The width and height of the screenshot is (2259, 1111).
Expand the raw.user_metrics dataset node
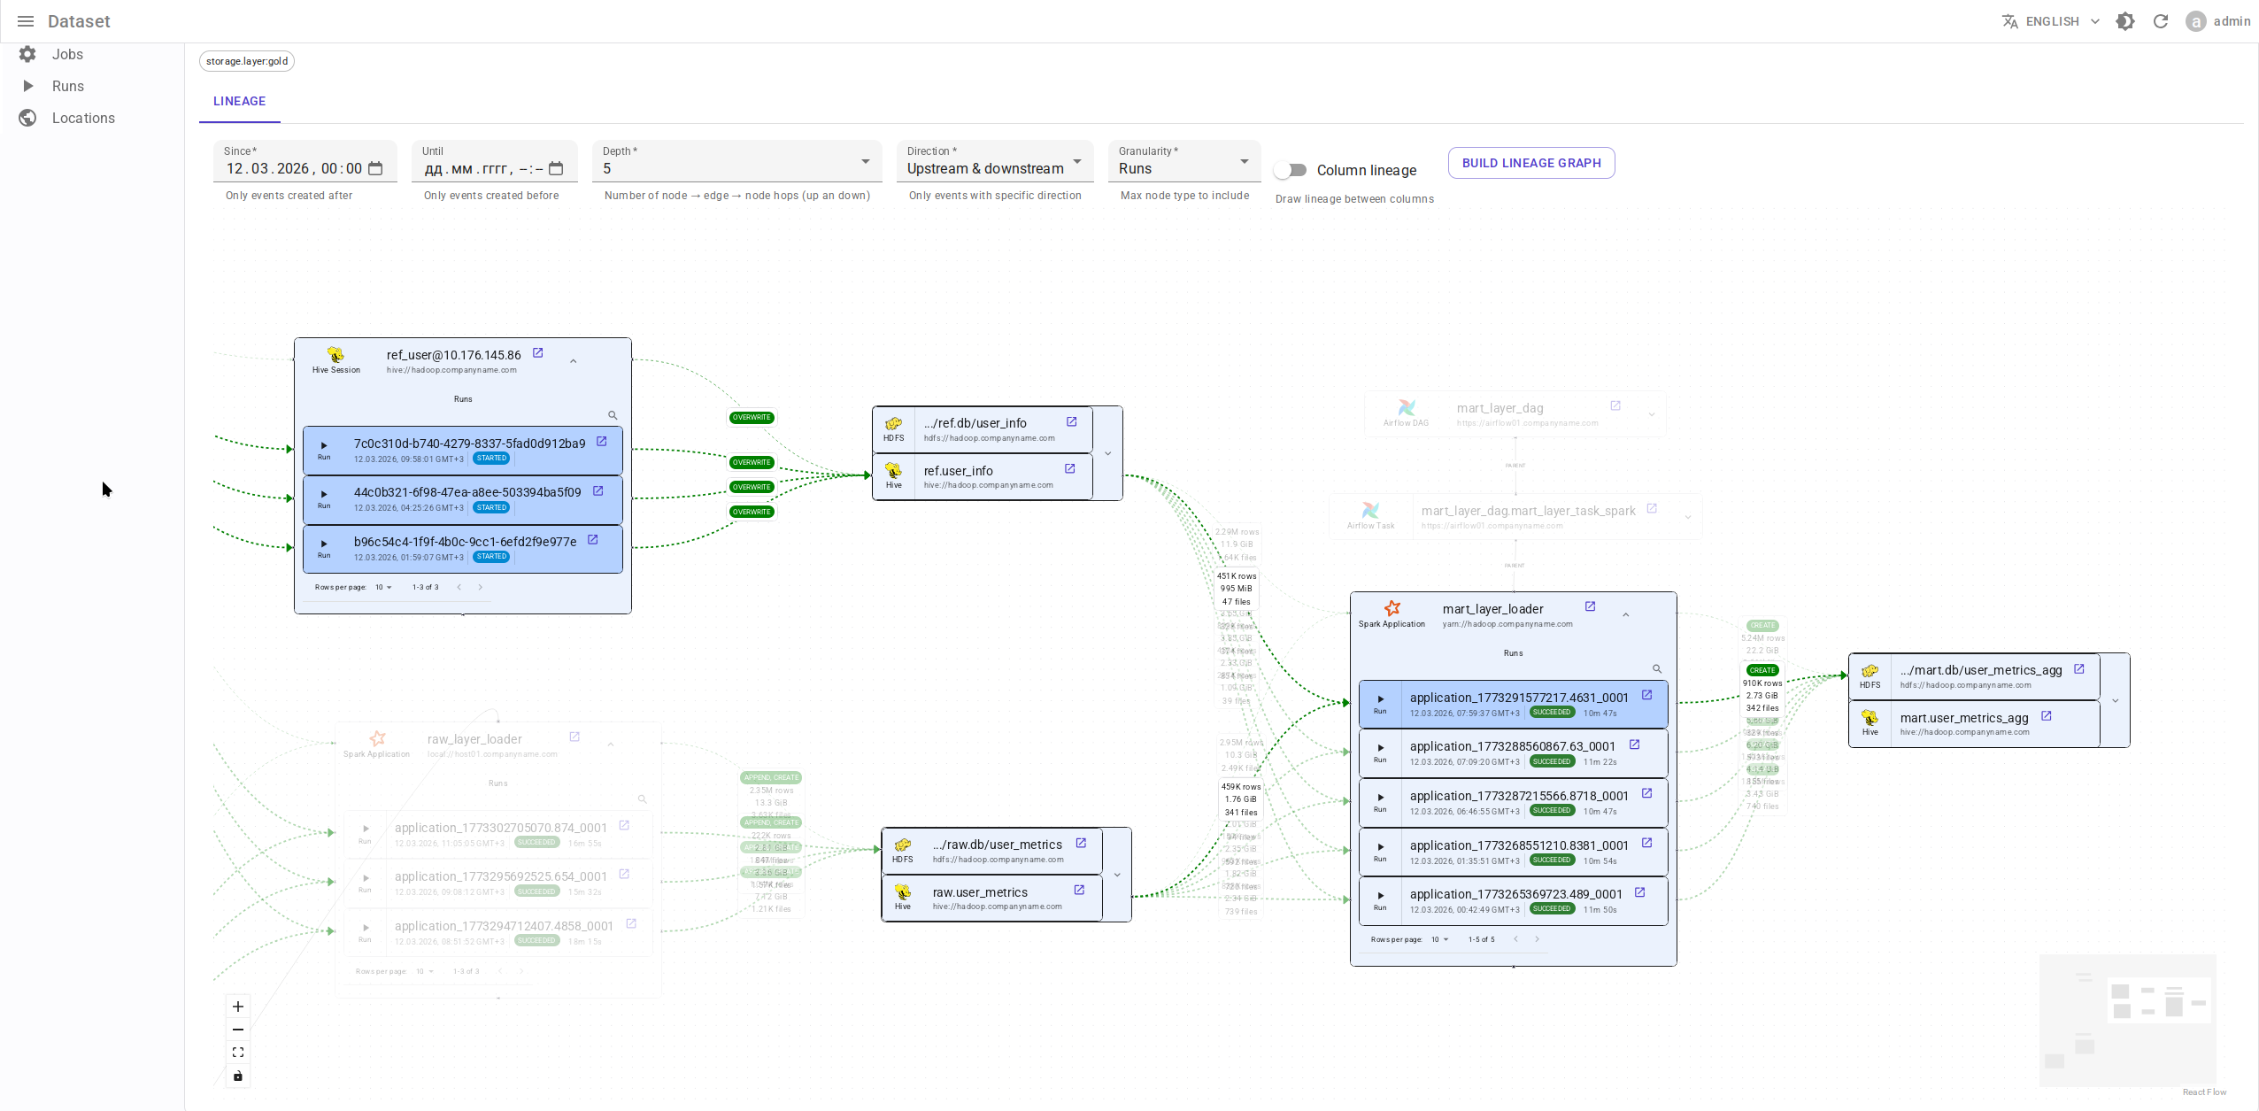pos(1117,875)
